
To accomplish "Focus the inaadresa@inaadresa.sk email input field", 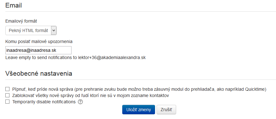I will 38,50.
